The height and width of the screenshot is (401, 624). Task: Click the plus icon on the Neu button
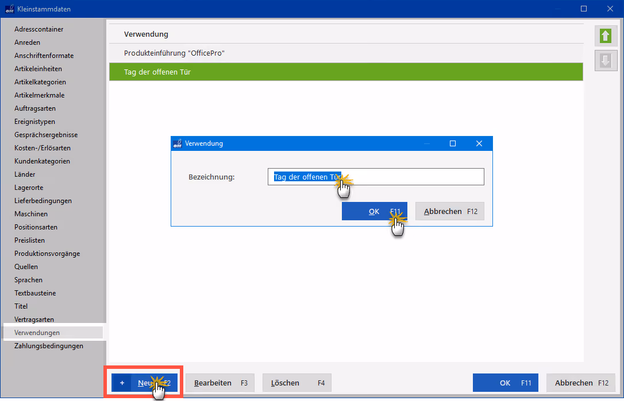122,383
